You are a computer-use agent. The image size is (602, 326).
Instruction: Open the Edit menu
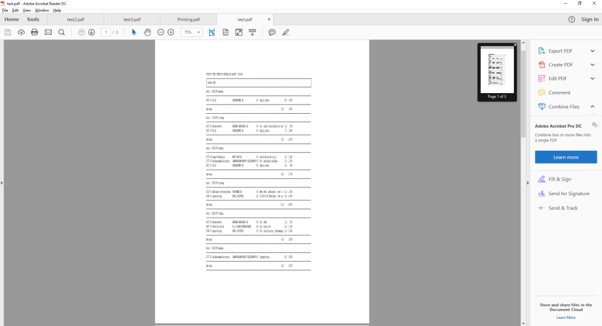click(15, 10)
